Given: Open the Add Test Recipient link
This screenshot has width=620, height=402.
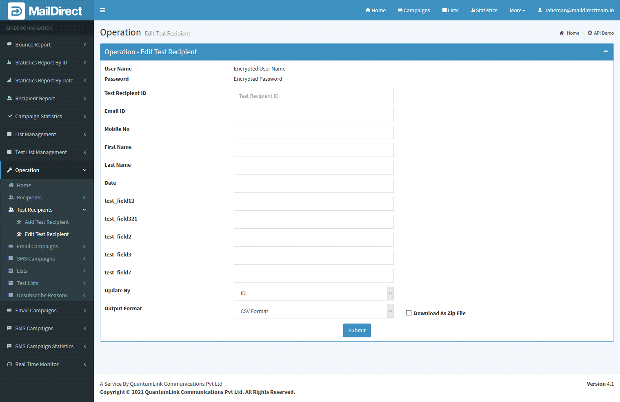Looking at the screenshot, I should (47, 222).
